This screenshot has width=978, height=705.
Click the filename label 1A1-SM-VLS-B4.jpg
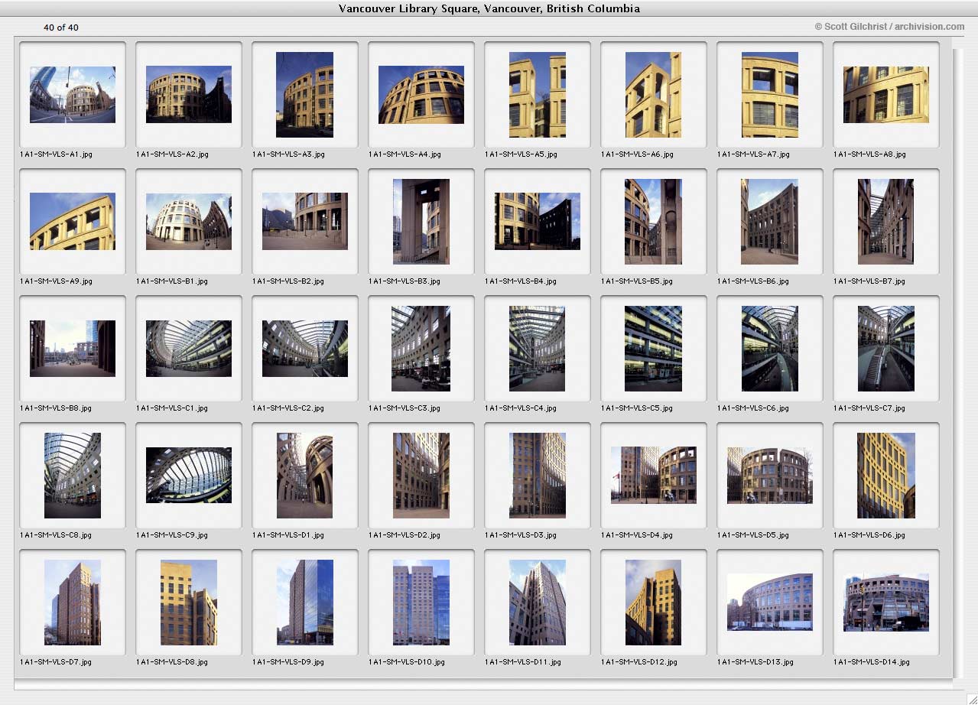521,281
